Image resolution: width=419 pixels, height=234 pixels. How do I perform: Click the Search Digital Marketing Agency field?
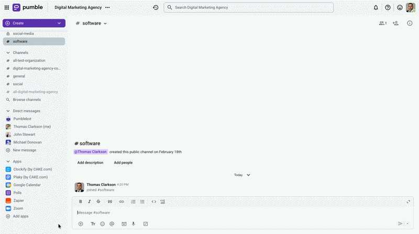[249, 8]
